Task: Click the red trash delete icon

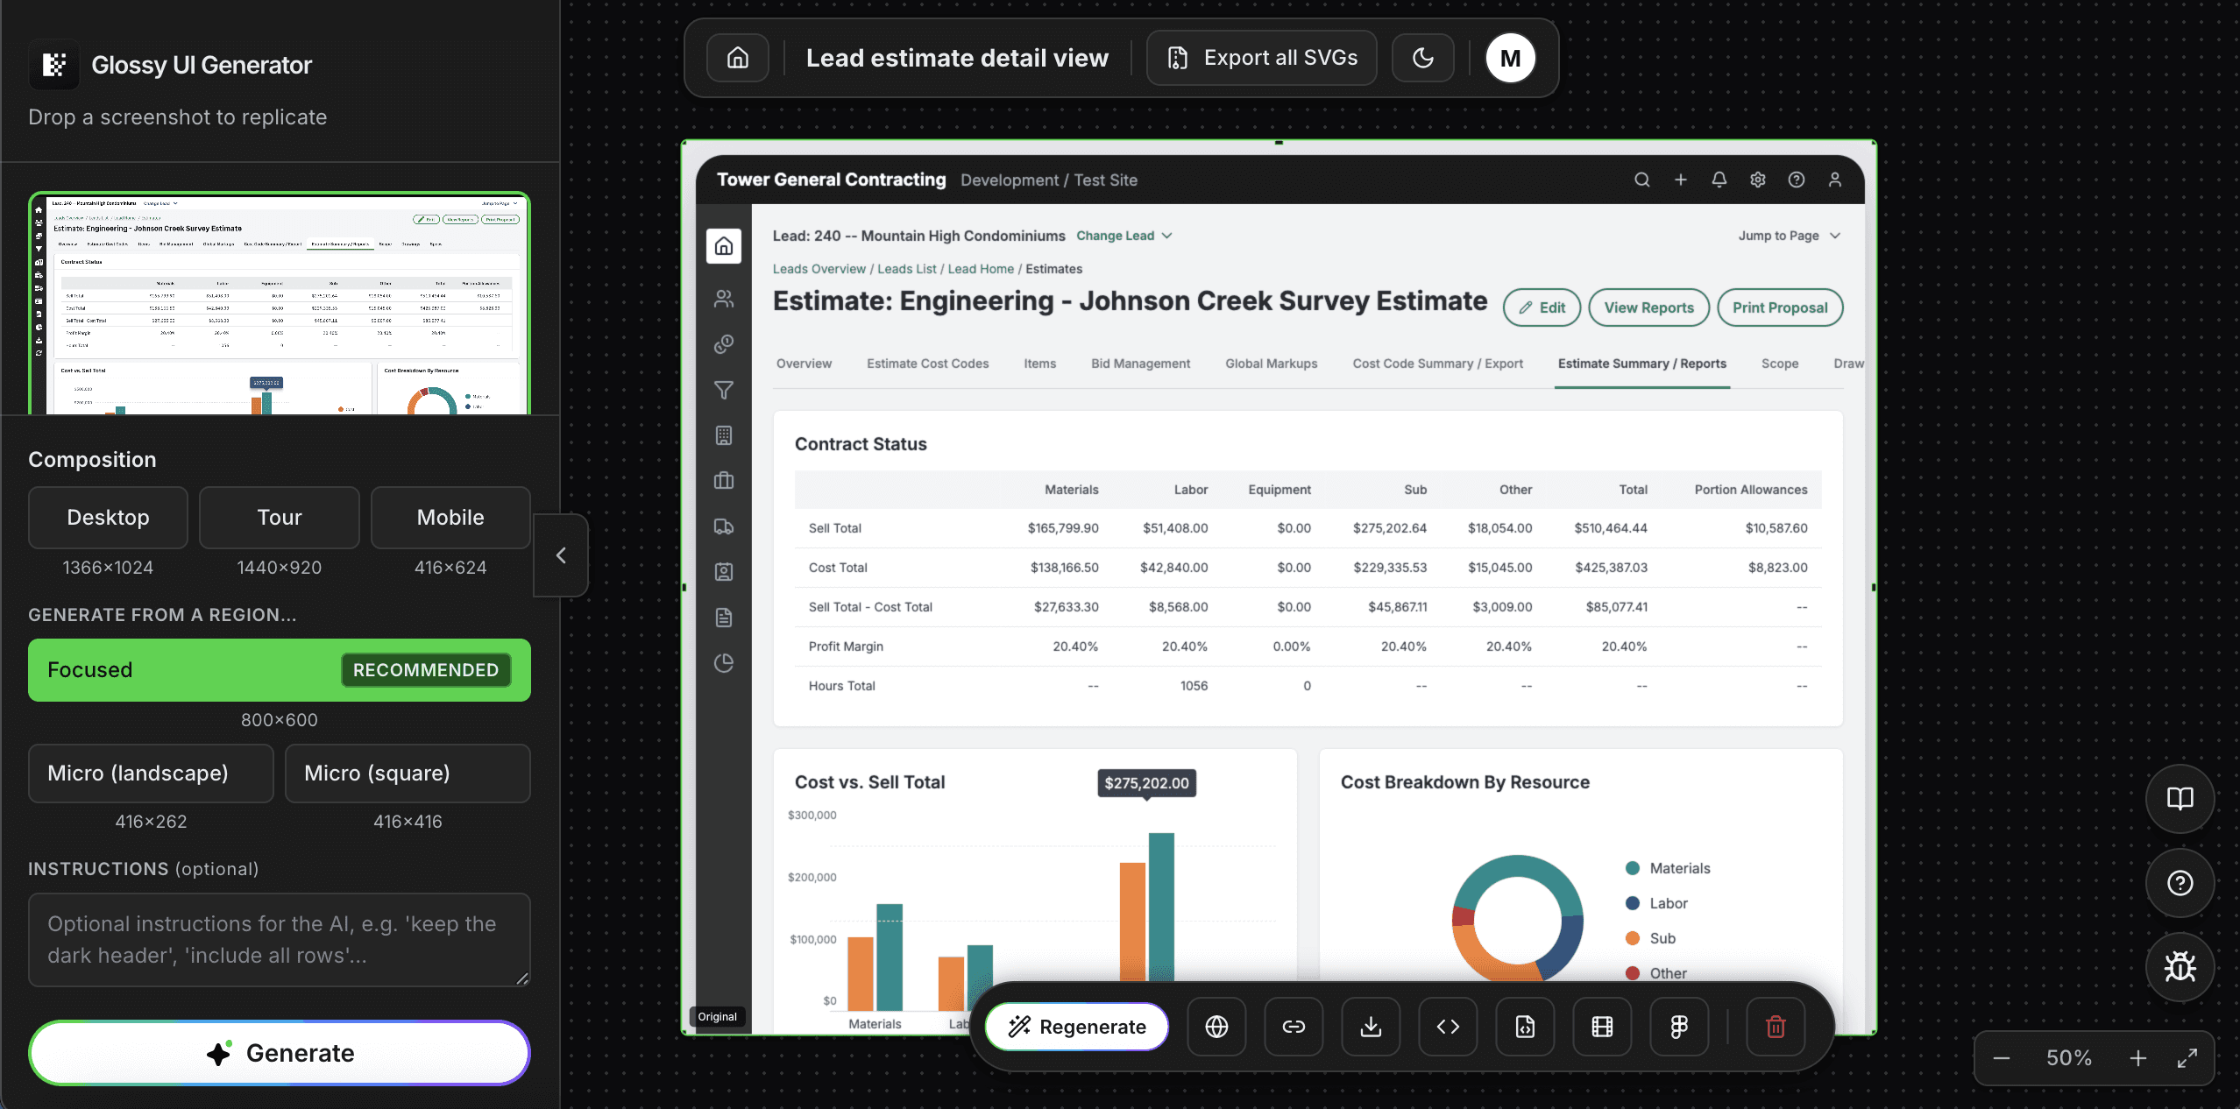Action: tap(1776, 1027)
